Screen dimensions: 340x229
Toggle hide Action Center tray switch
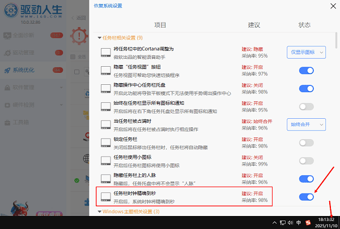306,89
